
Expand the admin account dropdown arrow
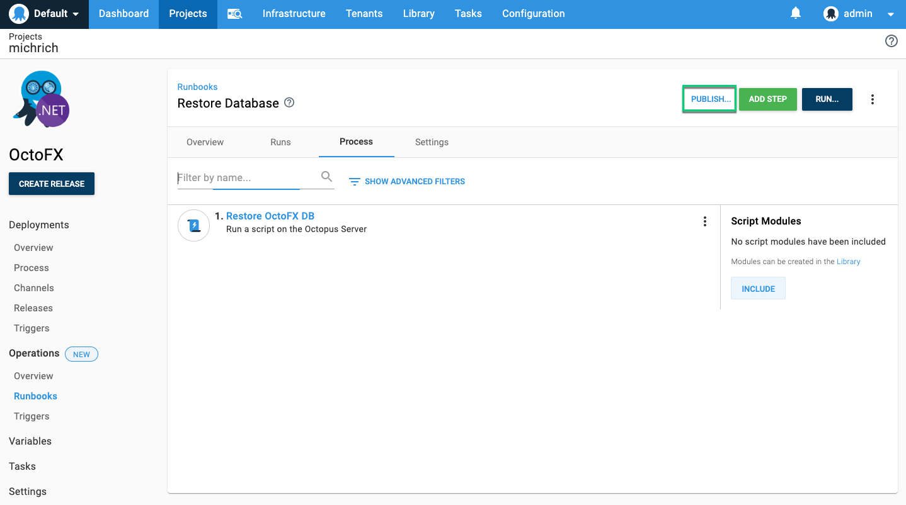tap(890, 13)
